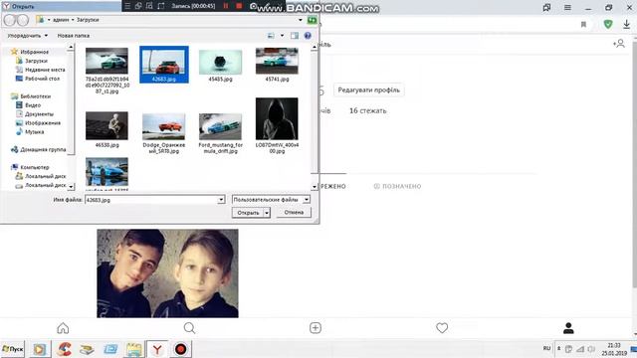Open the Пуск start button

pos(13,349)
